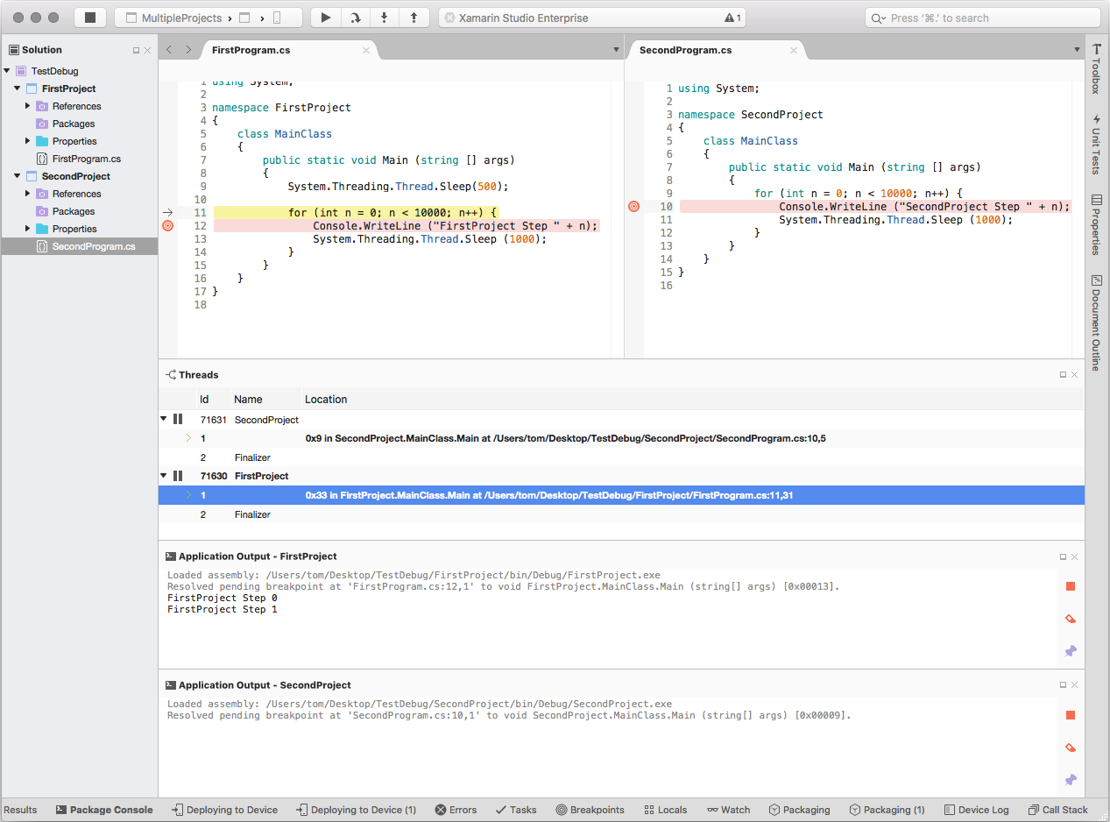Viewport: 1110px width, 822px height.
Task: Open the Call Stack pad
Action: point(1057,810)
